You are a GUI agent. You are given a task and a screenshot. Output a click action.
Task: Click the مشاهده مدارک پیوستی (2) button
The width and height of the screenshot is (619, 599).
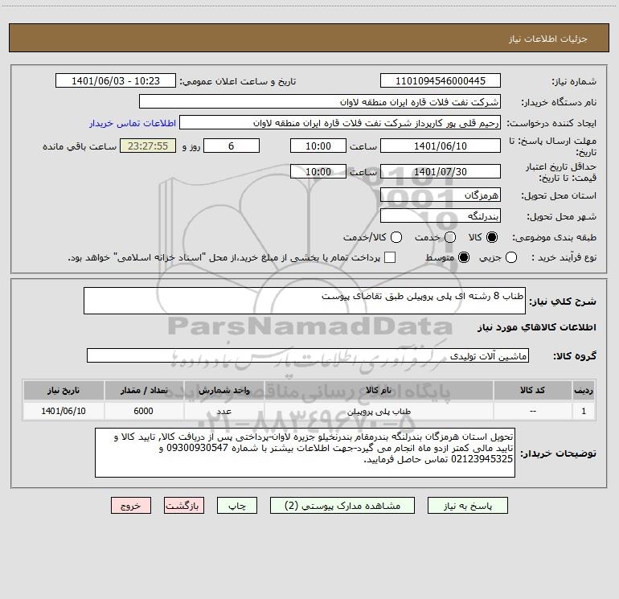342,506
